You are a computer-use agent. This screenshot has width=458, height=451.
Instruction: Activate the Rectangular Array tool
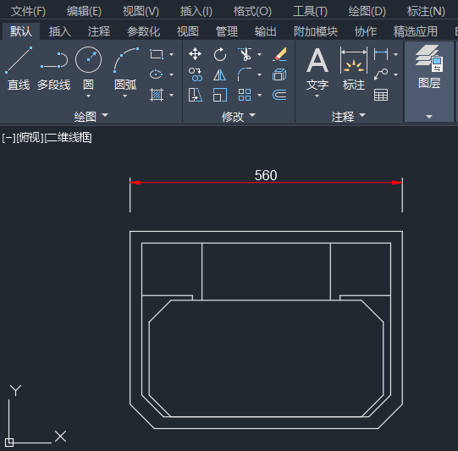click(245, 95)
